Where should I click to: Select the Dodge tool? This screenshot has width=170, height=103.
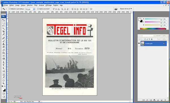(4, 59)
